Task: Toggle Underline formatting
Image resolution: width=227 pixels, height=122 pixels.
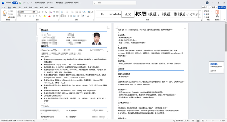Action: (25, 16)
